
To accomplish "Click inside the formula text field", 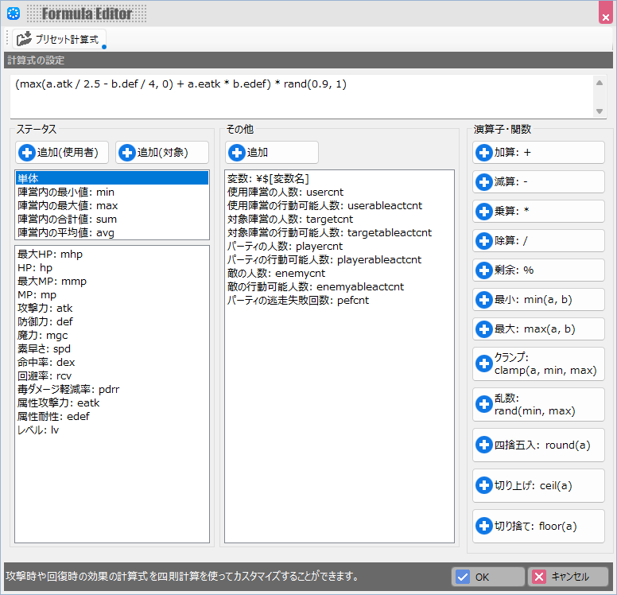I will 302,95.
